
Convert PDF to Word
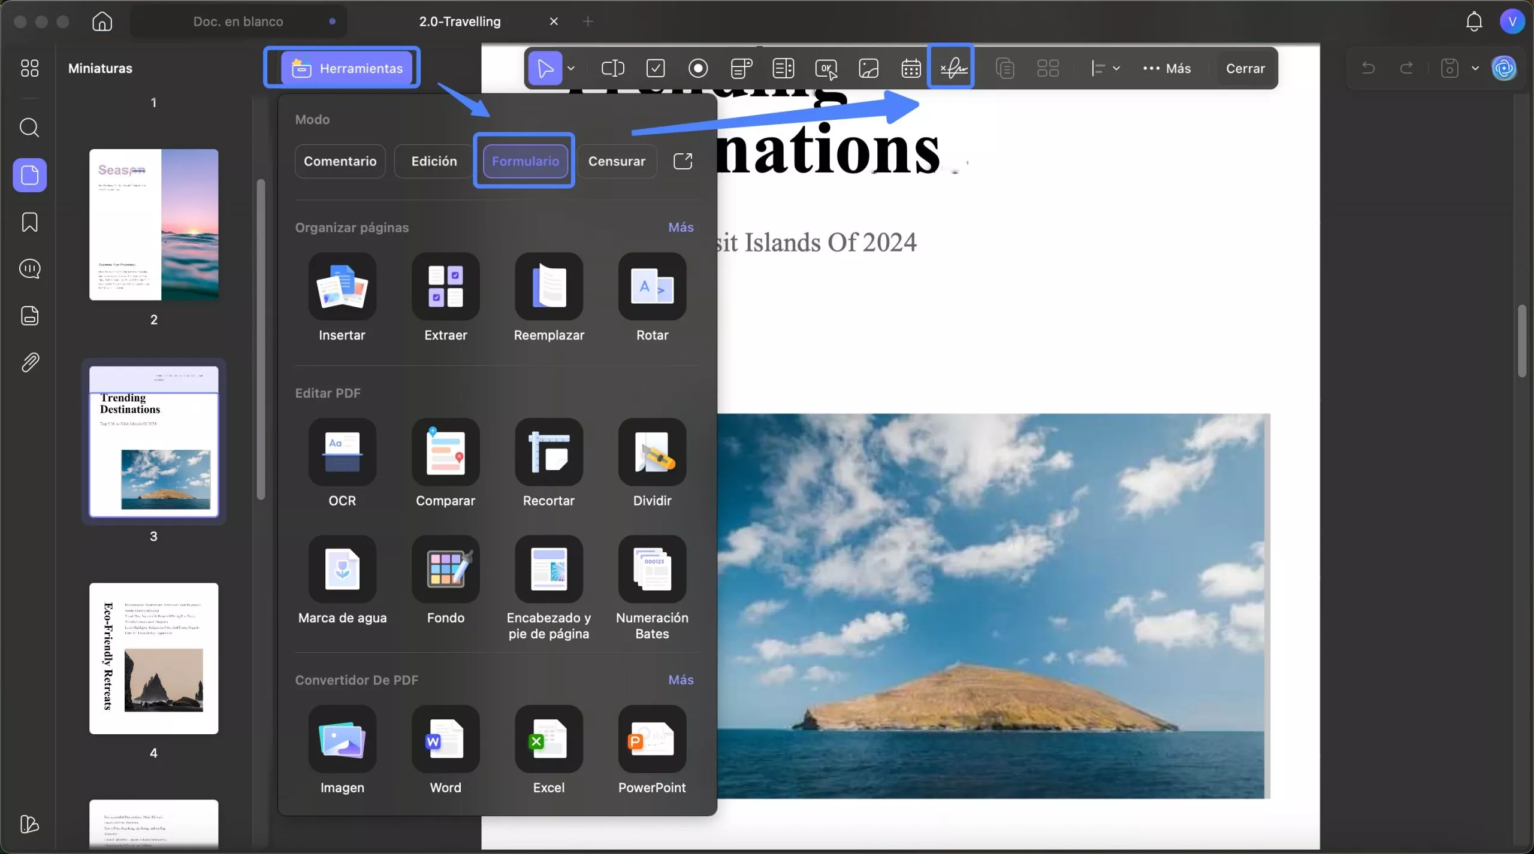pos(445,750)
